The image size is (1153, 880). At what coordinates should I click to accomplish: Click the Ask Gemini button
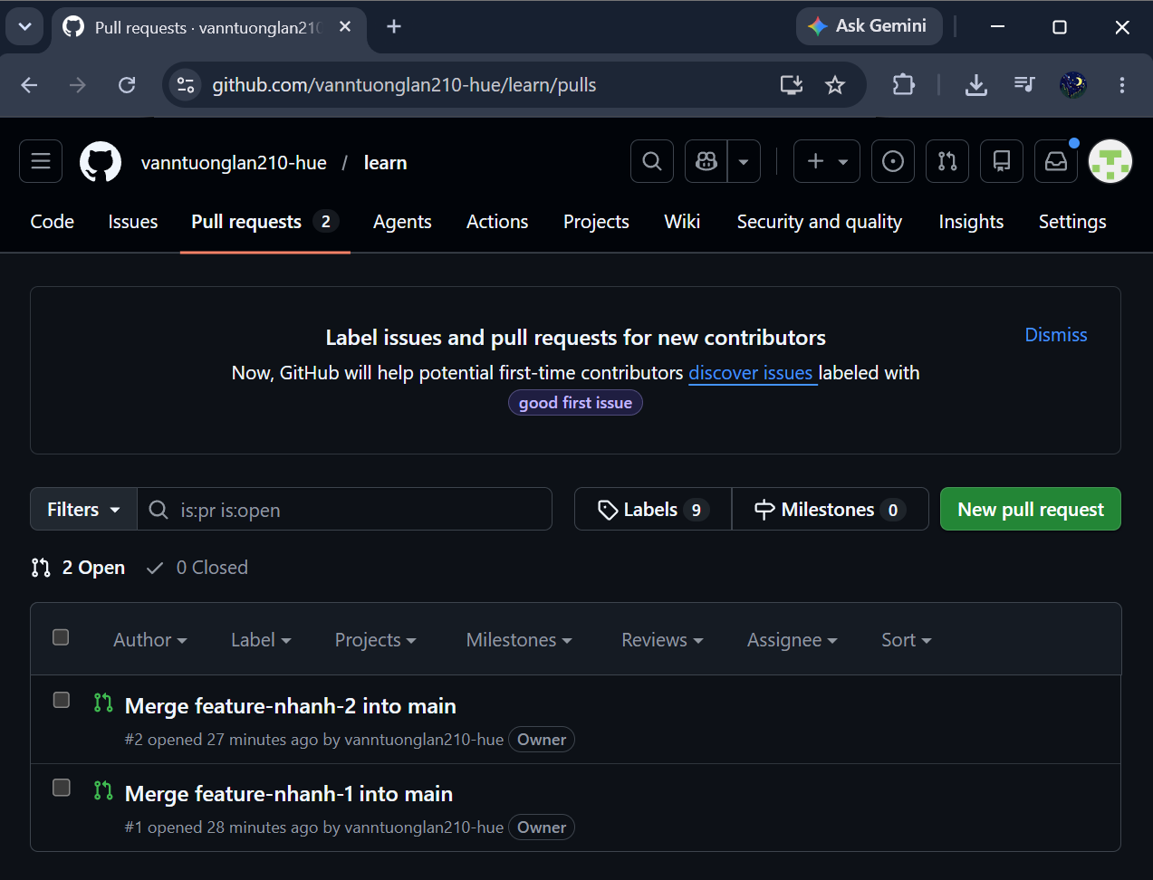[869, 26]
